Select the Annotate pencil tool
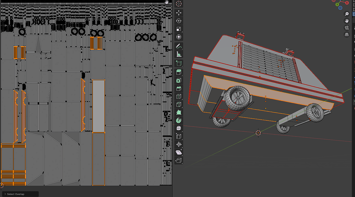 point(179,46)
